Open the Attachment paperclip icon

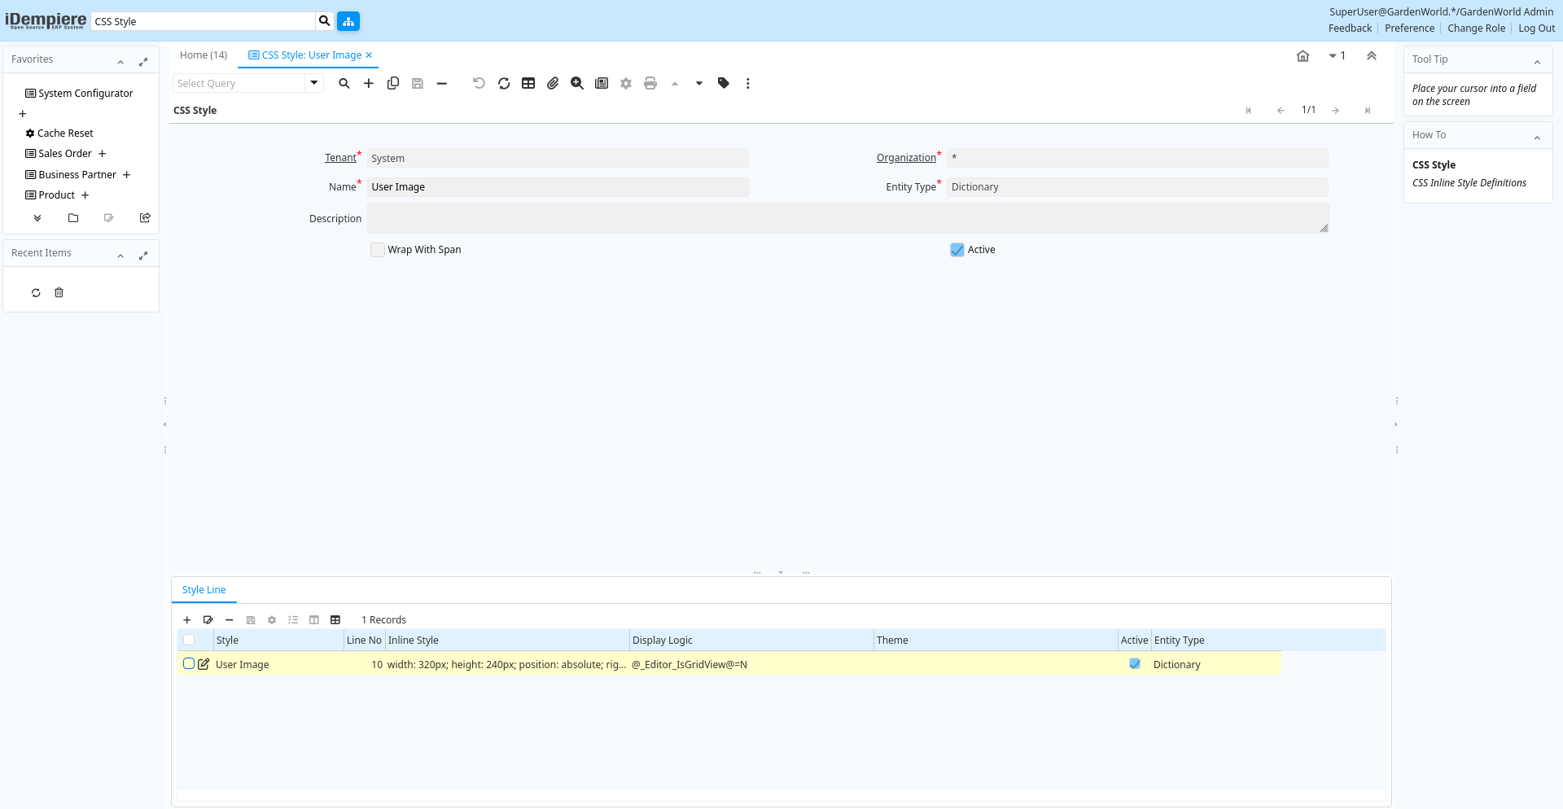553,83
